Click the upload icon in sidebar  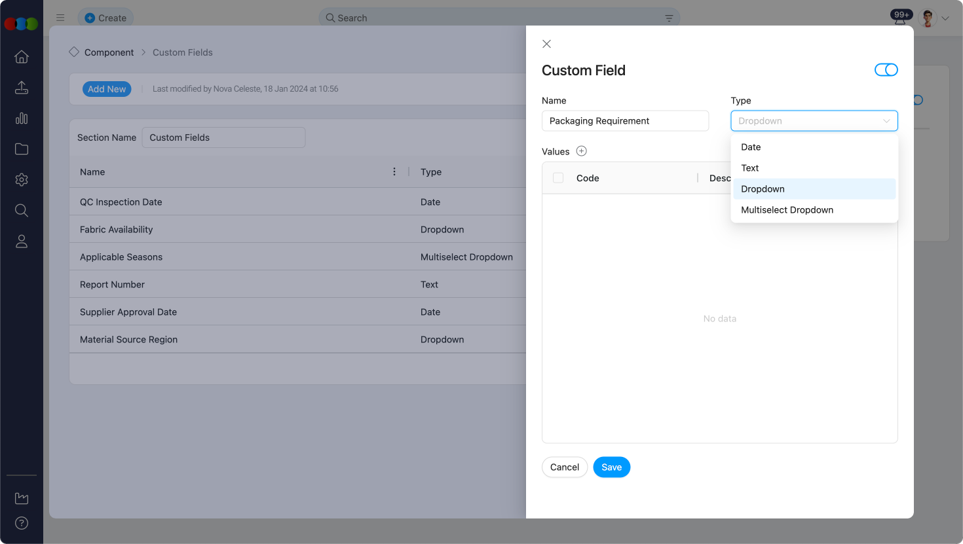click(x=22, y=88)
